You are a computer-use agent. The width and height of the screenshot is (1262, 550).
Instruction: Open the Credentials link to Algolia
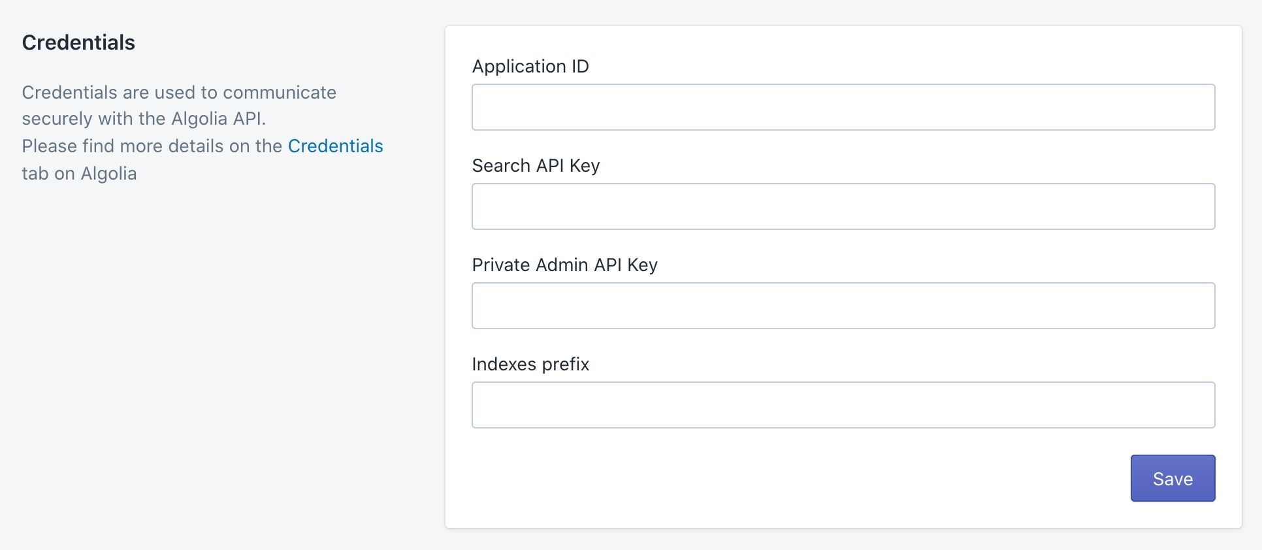(x=335, y=146)
